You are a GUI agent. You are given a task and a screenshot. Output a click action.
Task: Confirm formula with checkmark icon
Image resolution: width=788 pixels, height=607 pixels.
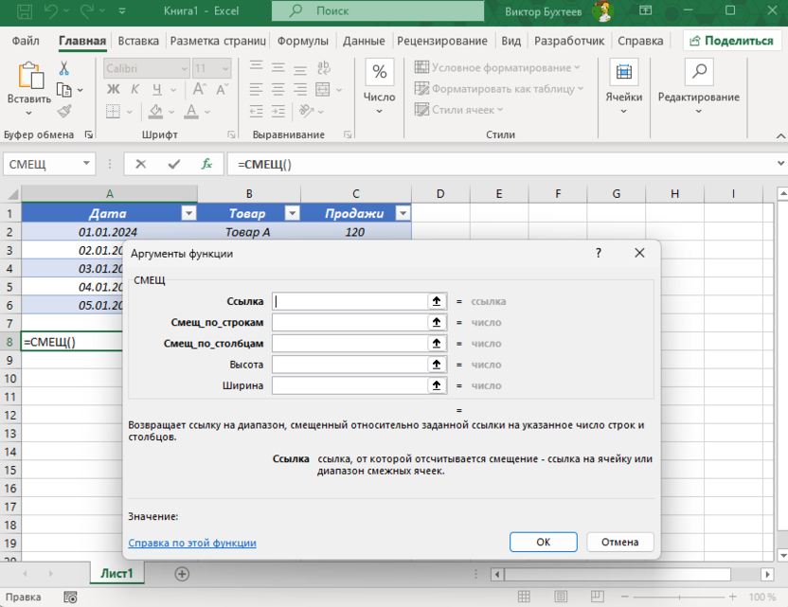pos(174,165)
